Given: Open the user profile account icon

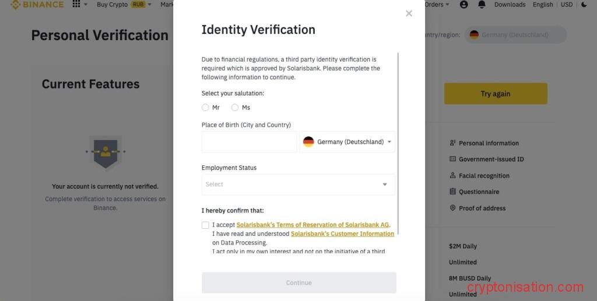Looking at the screenshot, I should pyautogui.click(x=464, y=5).
